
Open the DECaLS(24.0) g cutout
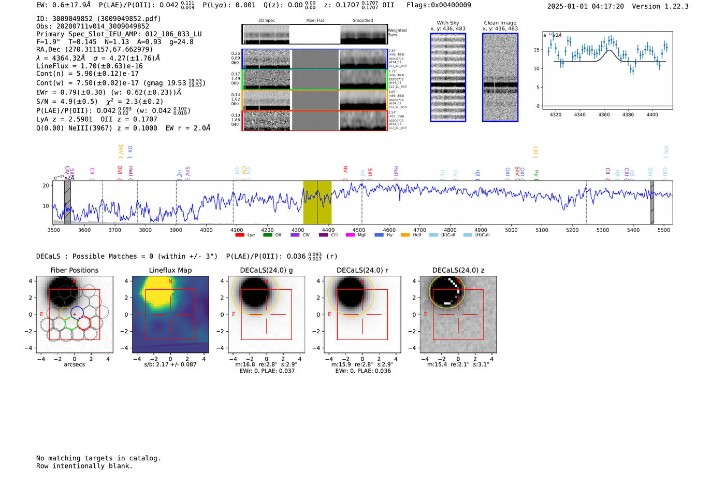(x=266, y=315)
